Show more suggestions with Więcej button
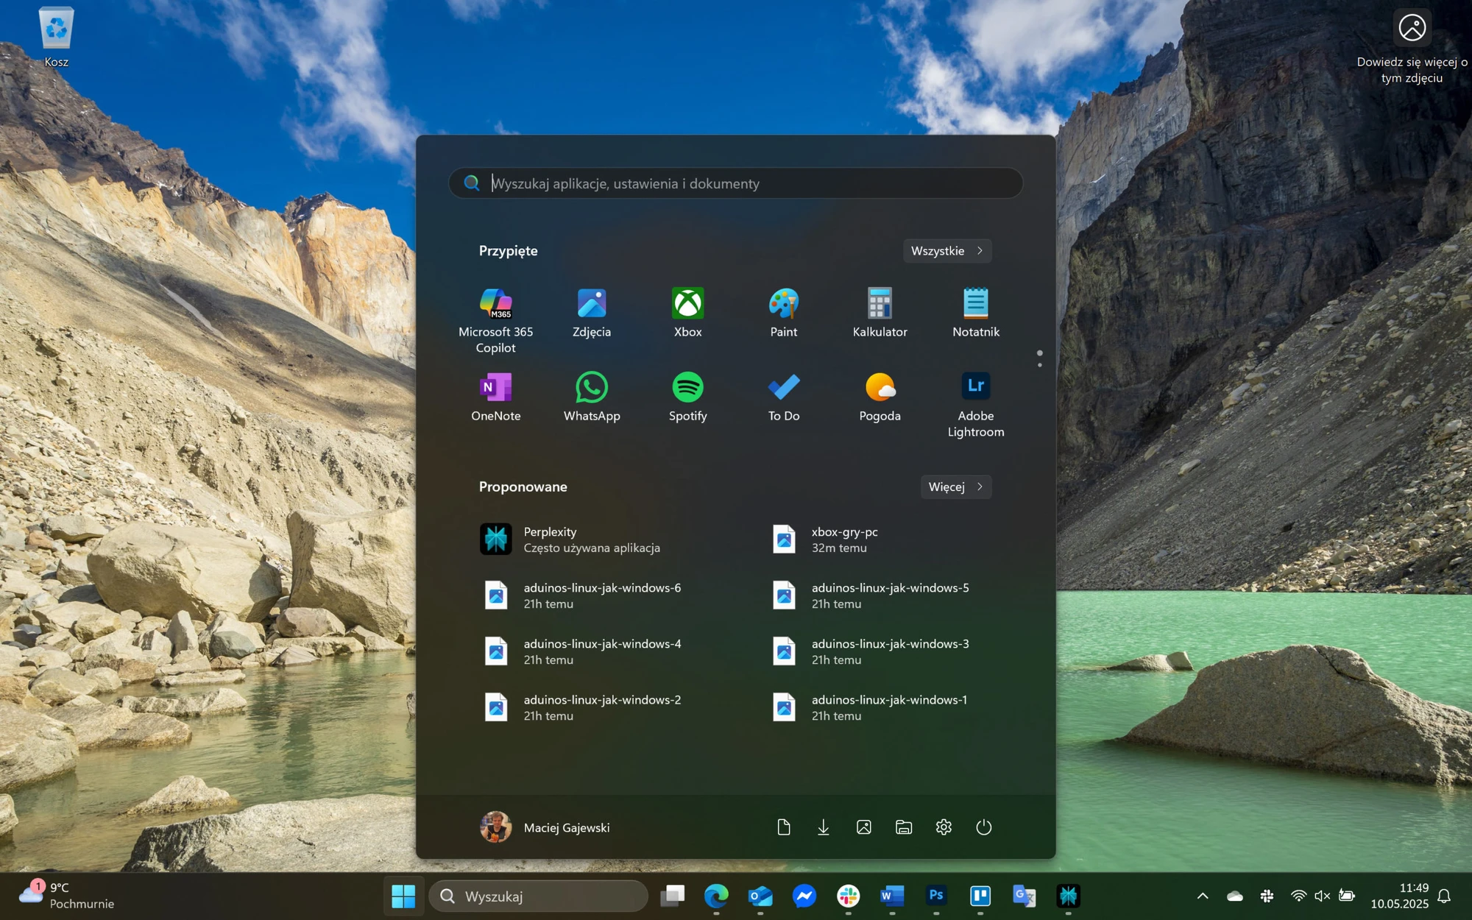Image resolution: width=1472 pixels, height=920 pixels. [x=956, y=487]
